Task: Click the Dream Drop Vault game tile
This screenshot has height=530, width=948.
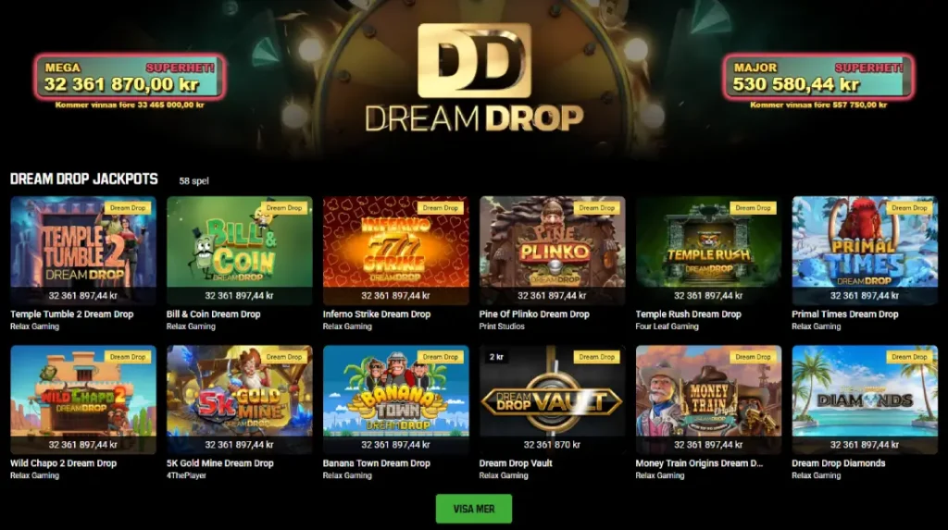Action: (x=552, y=400)
